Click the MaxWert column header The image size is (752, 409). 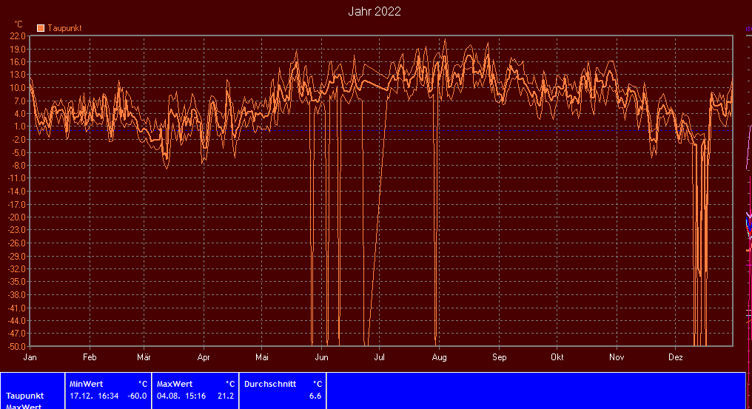click(x=175, y=384)
